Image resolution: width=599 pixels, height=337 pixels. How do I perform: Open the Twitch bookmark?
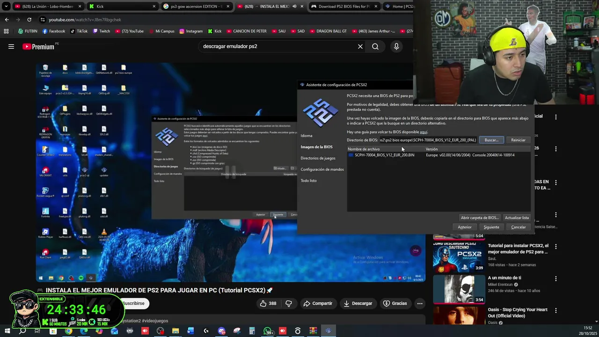pos(102,31)
